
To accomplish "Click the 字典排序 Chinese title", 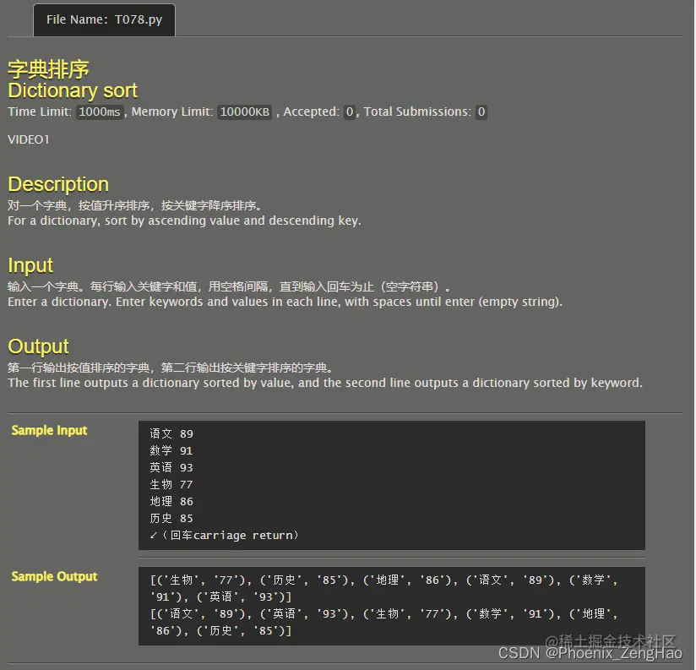I will coord(48,69).
